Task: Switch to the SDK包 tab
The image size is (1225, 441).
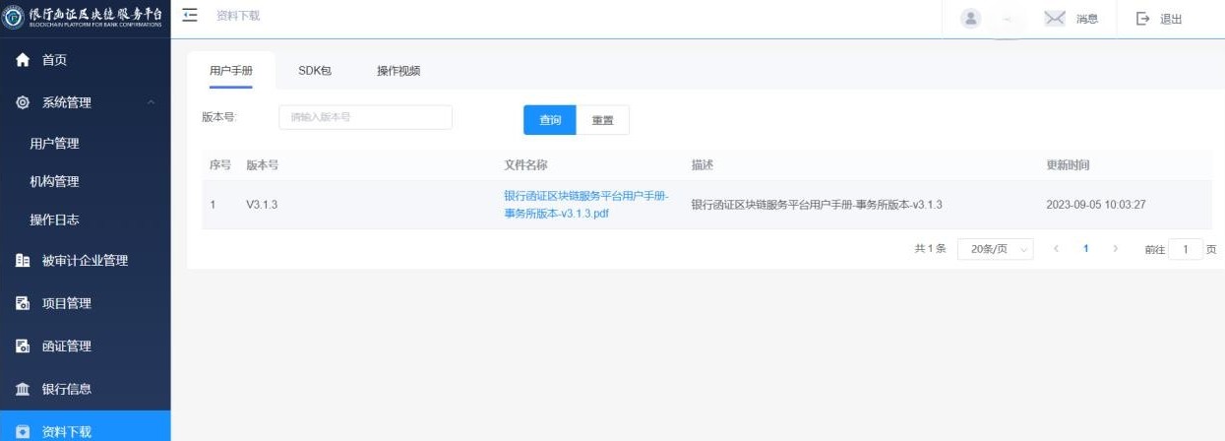Action: (315, 71)
